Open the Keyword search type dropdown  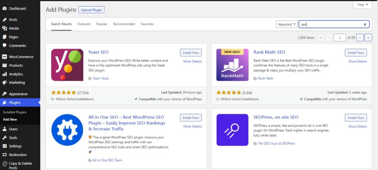coord(287,24)
